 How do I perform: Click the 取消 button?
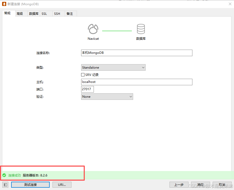(222, 185)
